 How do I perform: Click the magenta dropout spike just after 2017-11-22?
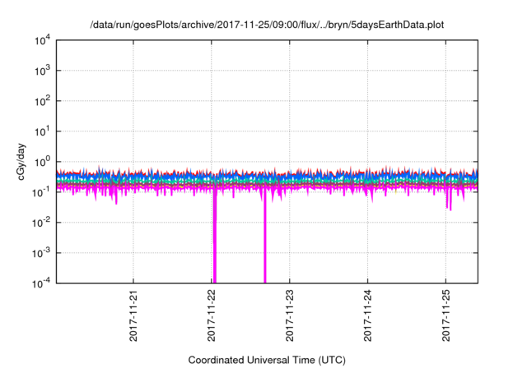(215, 235)
